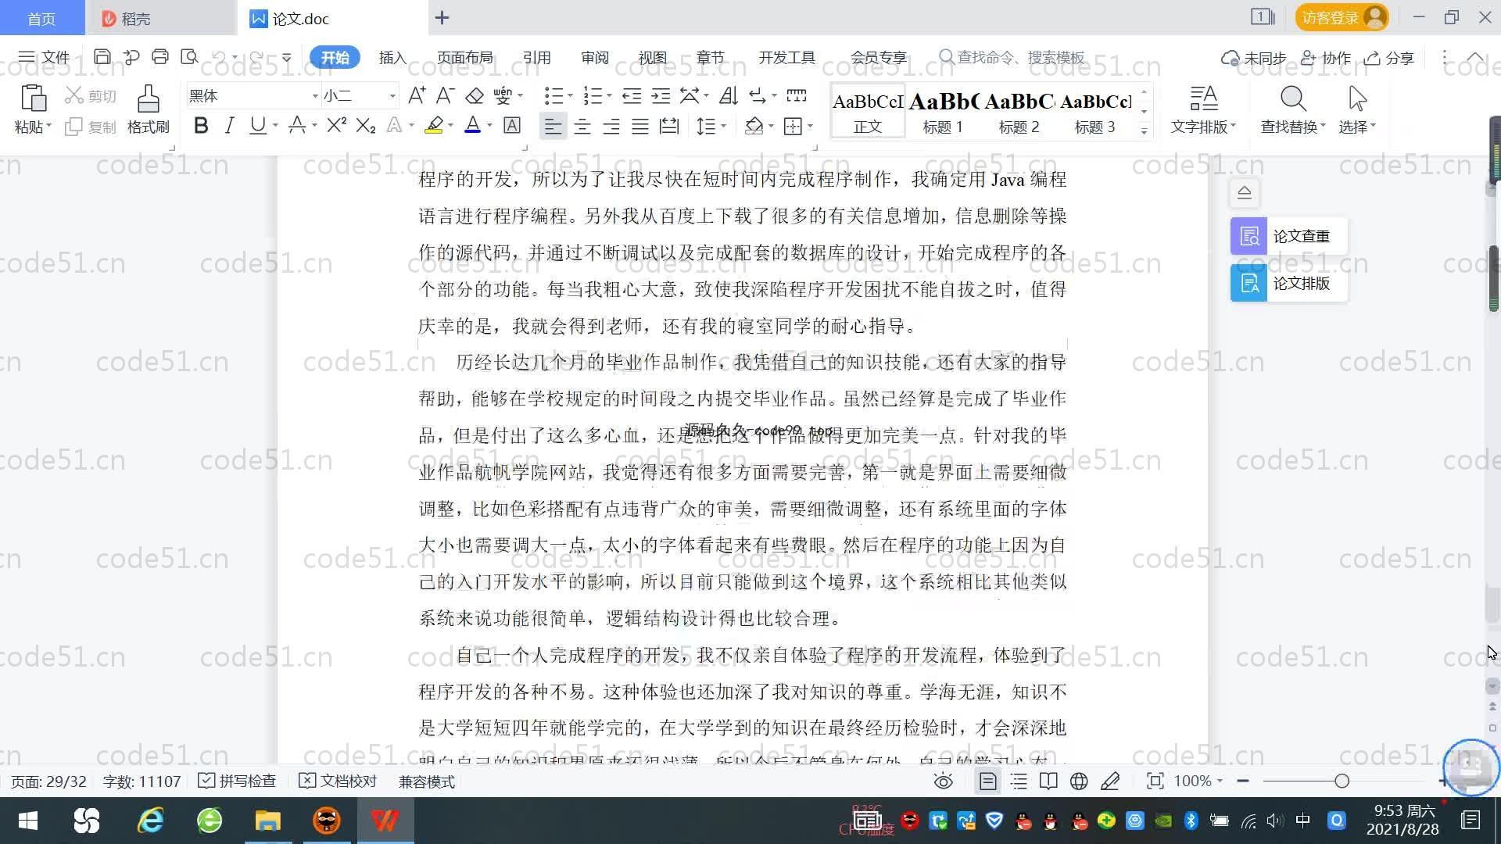Screen dimensions: 1501x844
Task: Toggle 文档校对 in status bar
Action: [339, 781]
